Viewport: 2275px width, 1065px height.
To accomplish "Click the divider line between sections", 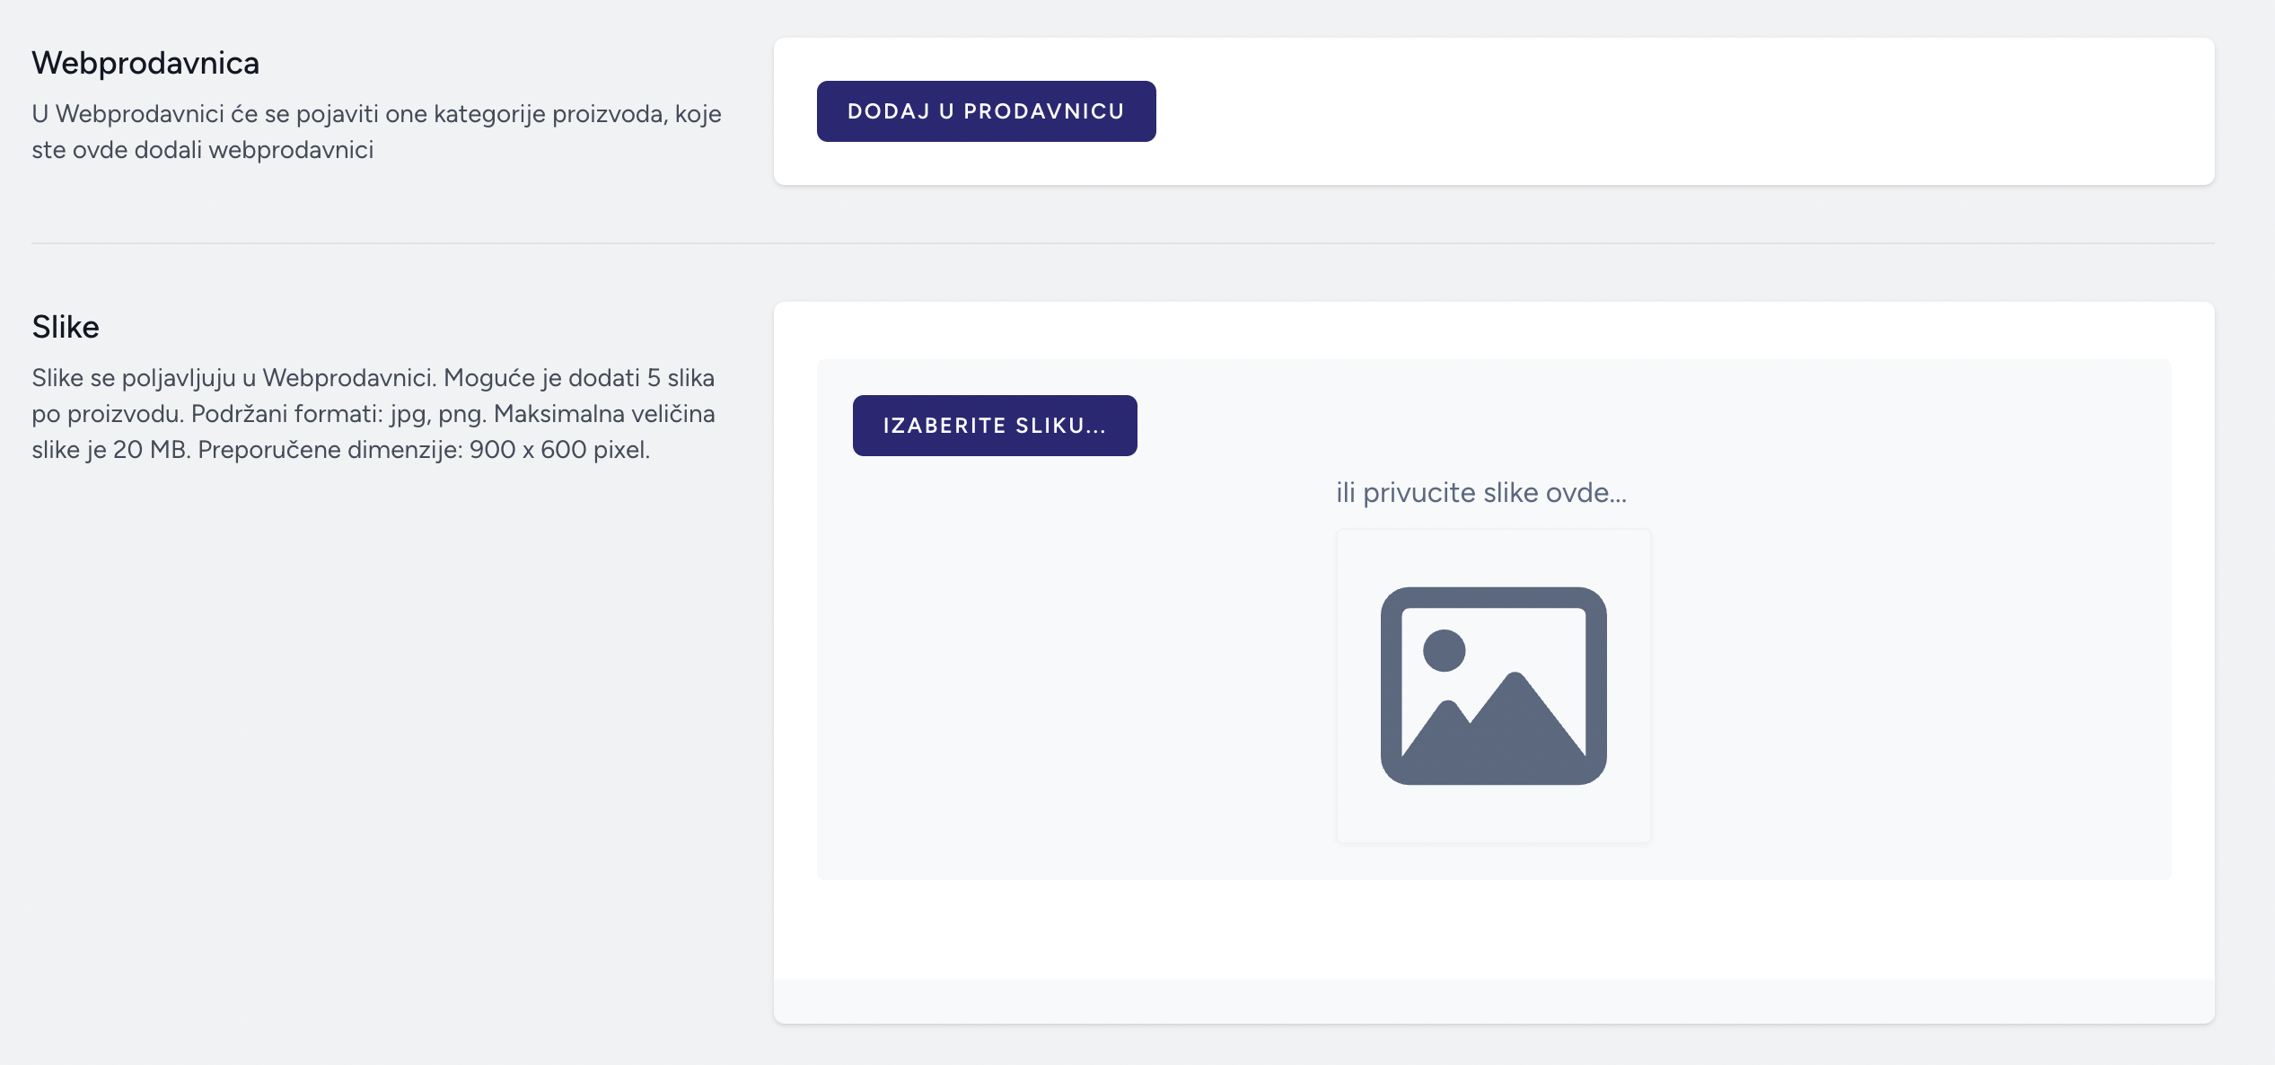I will 1123,242.
